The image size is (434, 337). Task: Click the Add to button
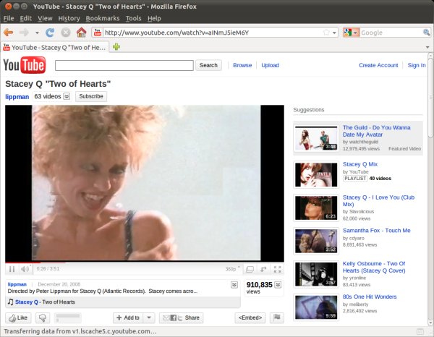128,317
